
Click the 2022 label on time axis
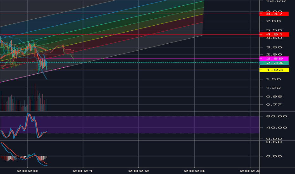point(139,171)
